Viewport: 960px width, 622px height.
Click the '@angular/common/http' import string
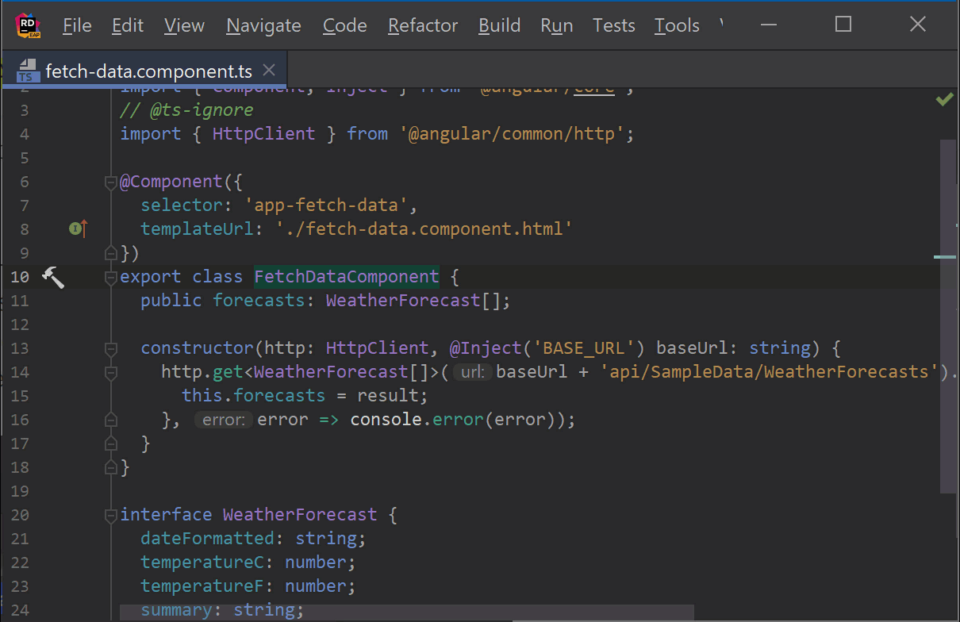(x=513, y=134)
